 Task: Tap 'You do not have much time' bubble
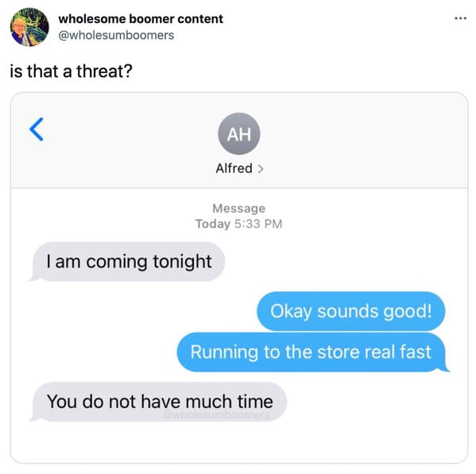point(160,402)
